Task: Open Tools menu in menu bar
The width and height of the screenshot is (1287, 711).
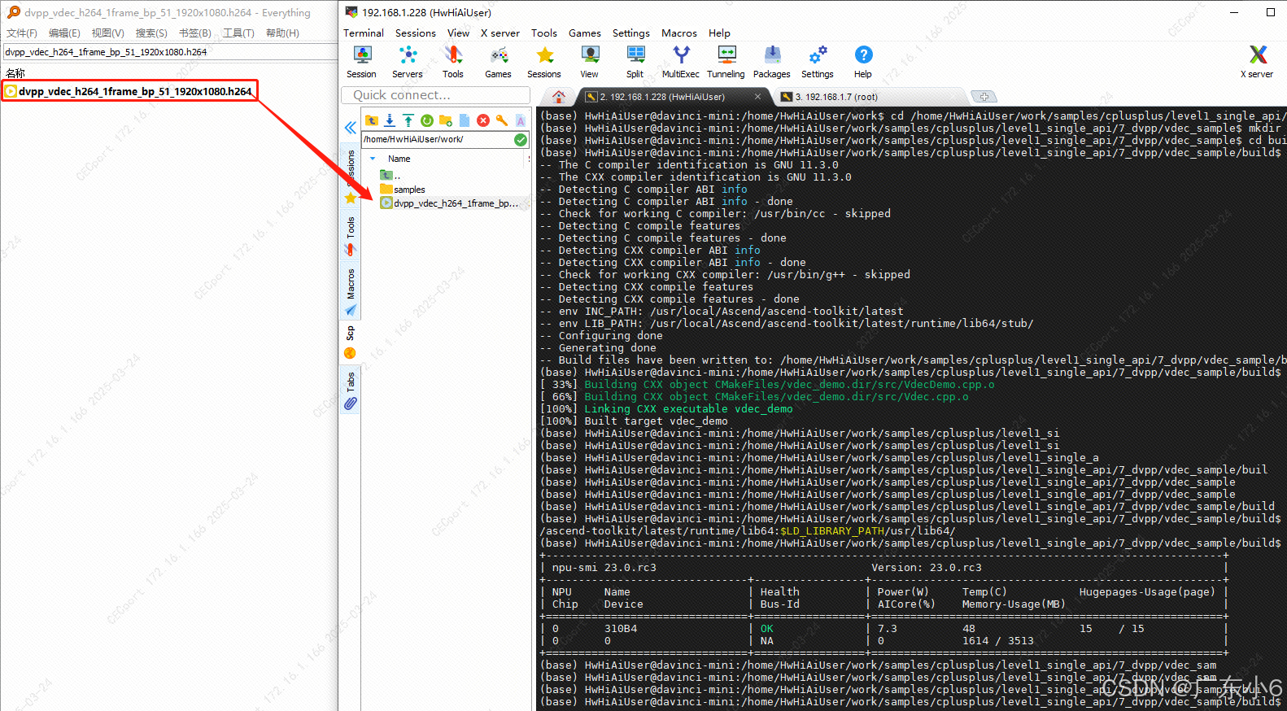Action: tap(544, 33)
